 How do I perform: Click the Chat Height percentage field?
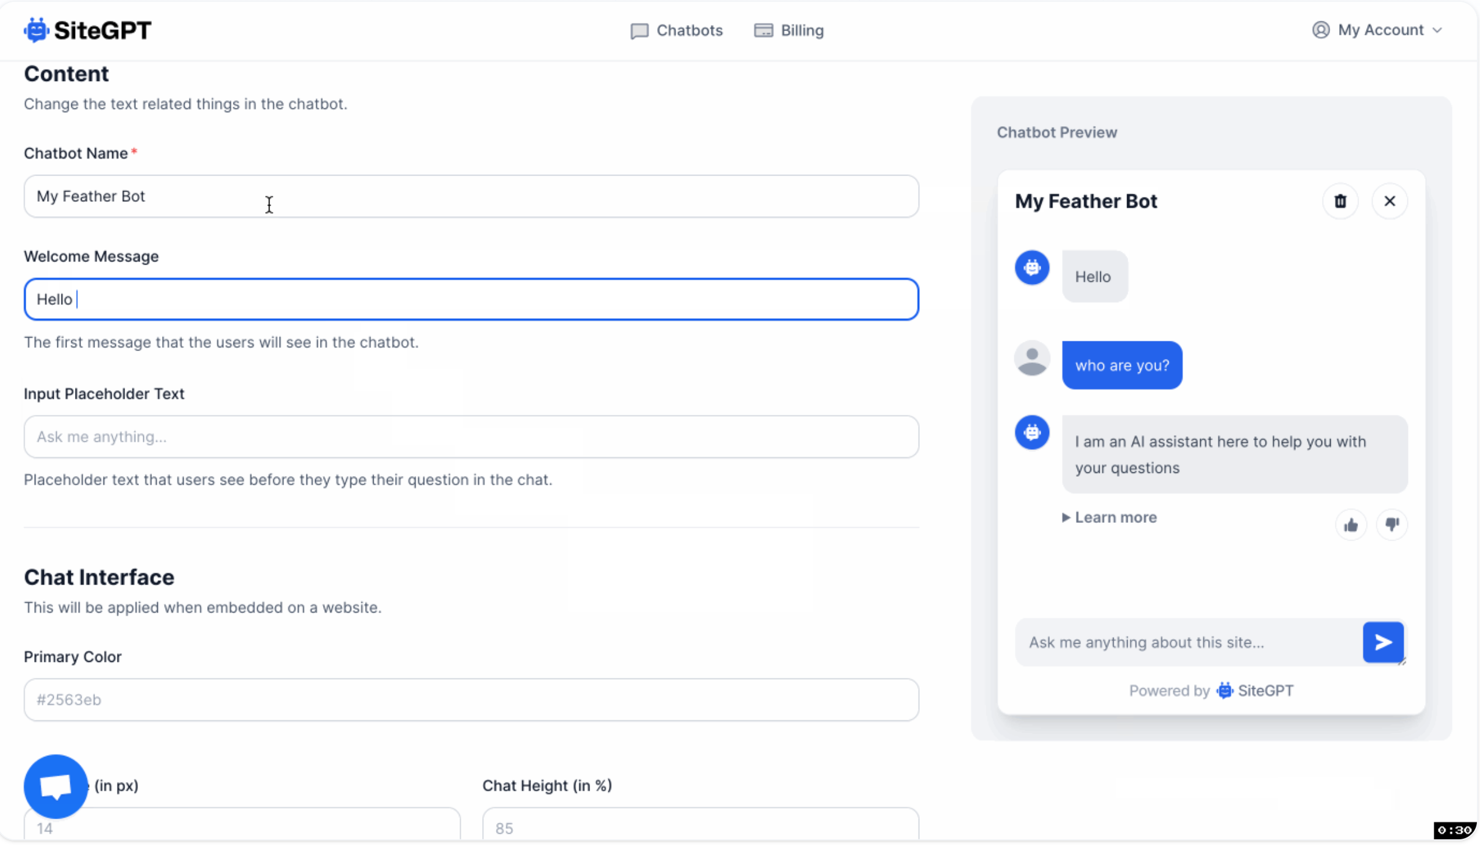pyautogui.click(x=700, y=826)
